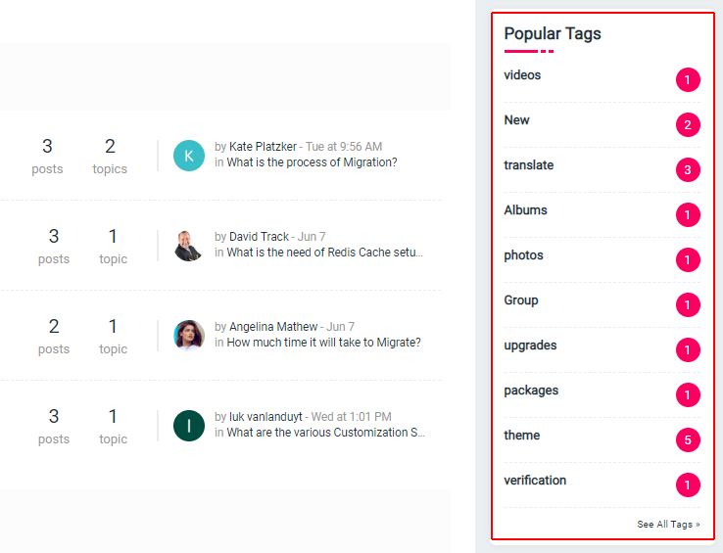Click the 'verification' tag
The height and width of the screenshot is (553, 723).
click(535, 481)
